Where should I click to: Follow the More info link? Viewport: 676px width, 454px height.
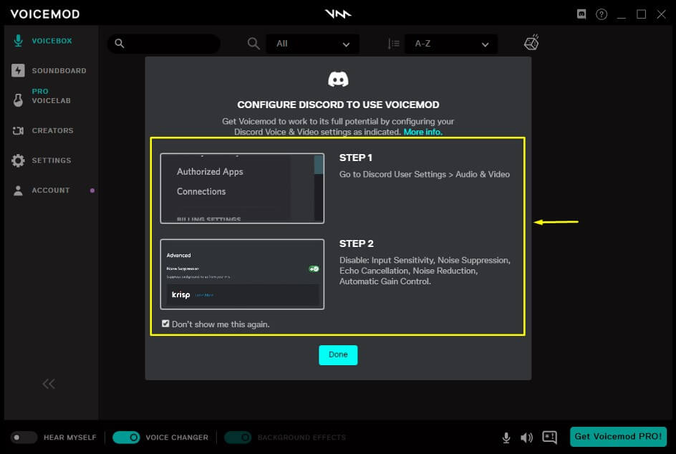(422, 132)
